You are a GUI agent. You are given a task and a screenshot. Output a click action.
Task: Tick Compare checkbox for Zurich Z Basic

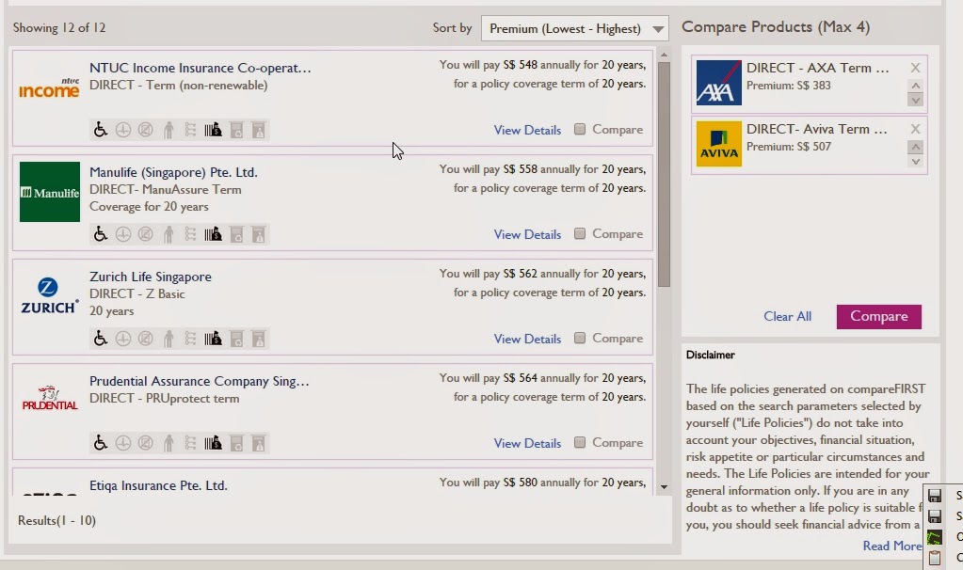580,338
